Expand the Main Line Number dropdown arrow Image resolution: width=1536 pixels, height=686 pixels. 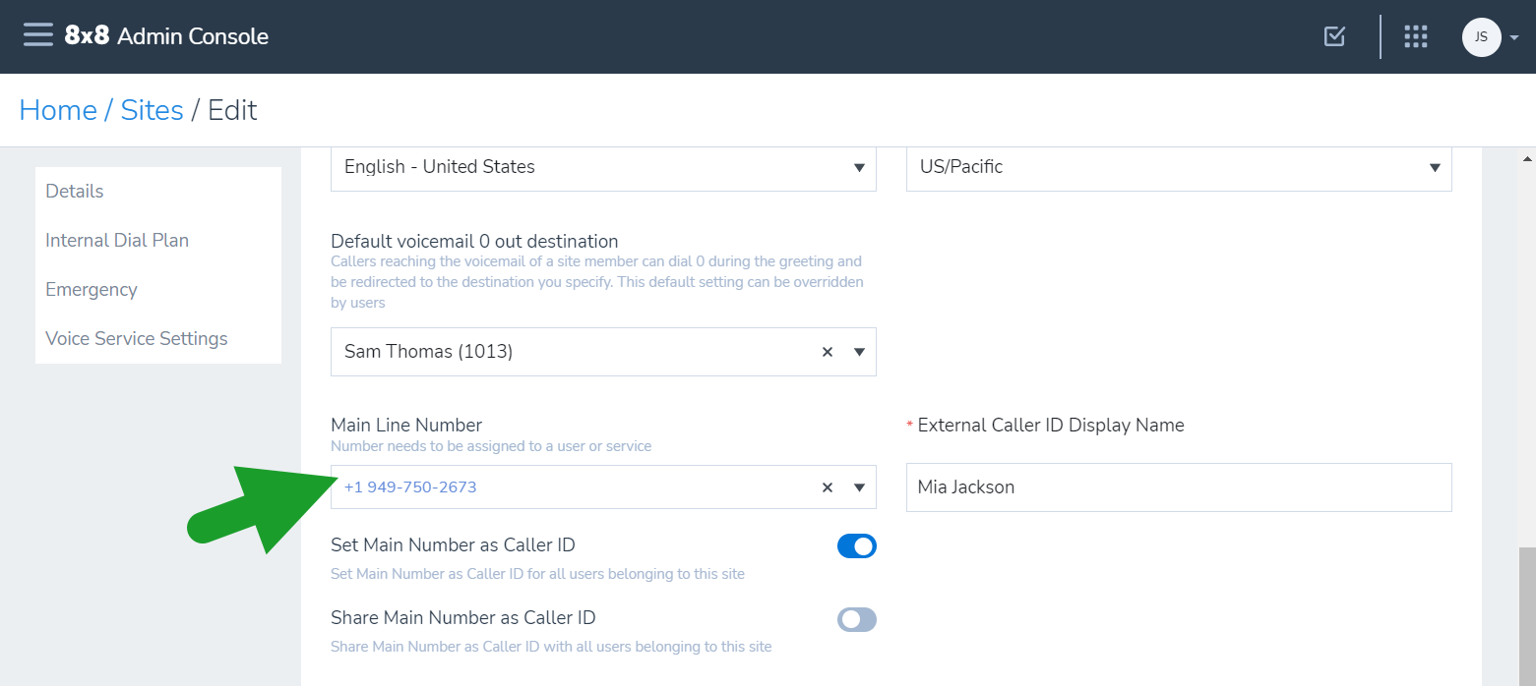click(x=859, y=487)
